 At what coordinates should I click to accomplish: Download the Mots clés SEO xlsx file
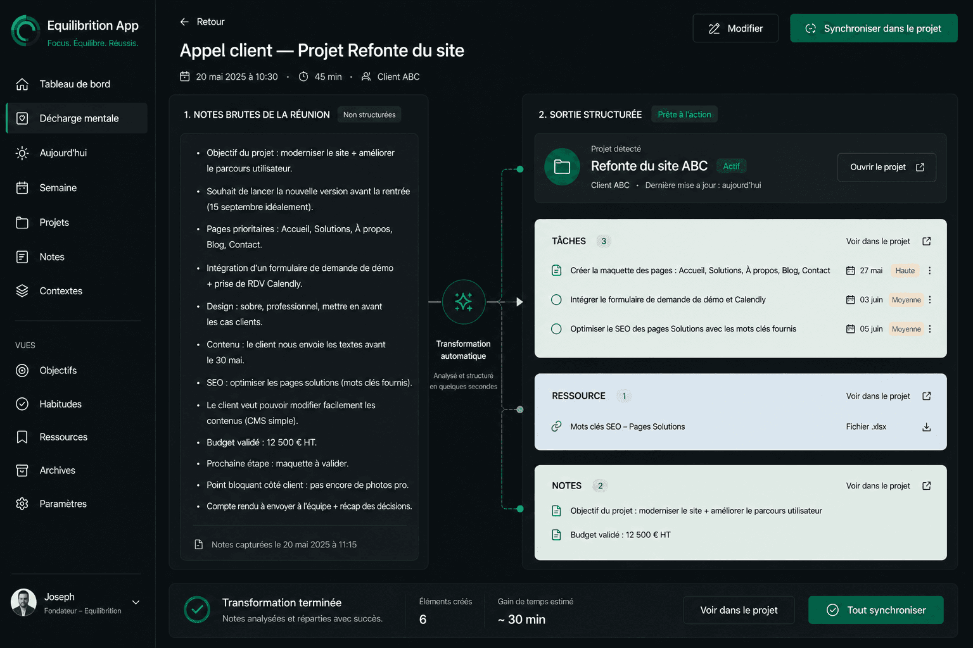click(926, 427)
